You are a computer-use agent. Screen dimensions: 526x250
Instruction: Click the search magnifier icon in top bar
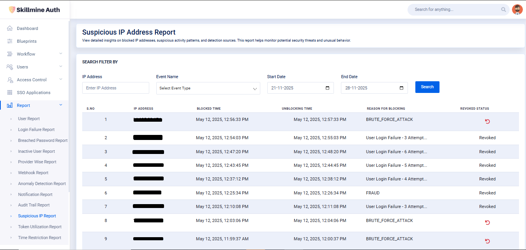tap(504, 10)
